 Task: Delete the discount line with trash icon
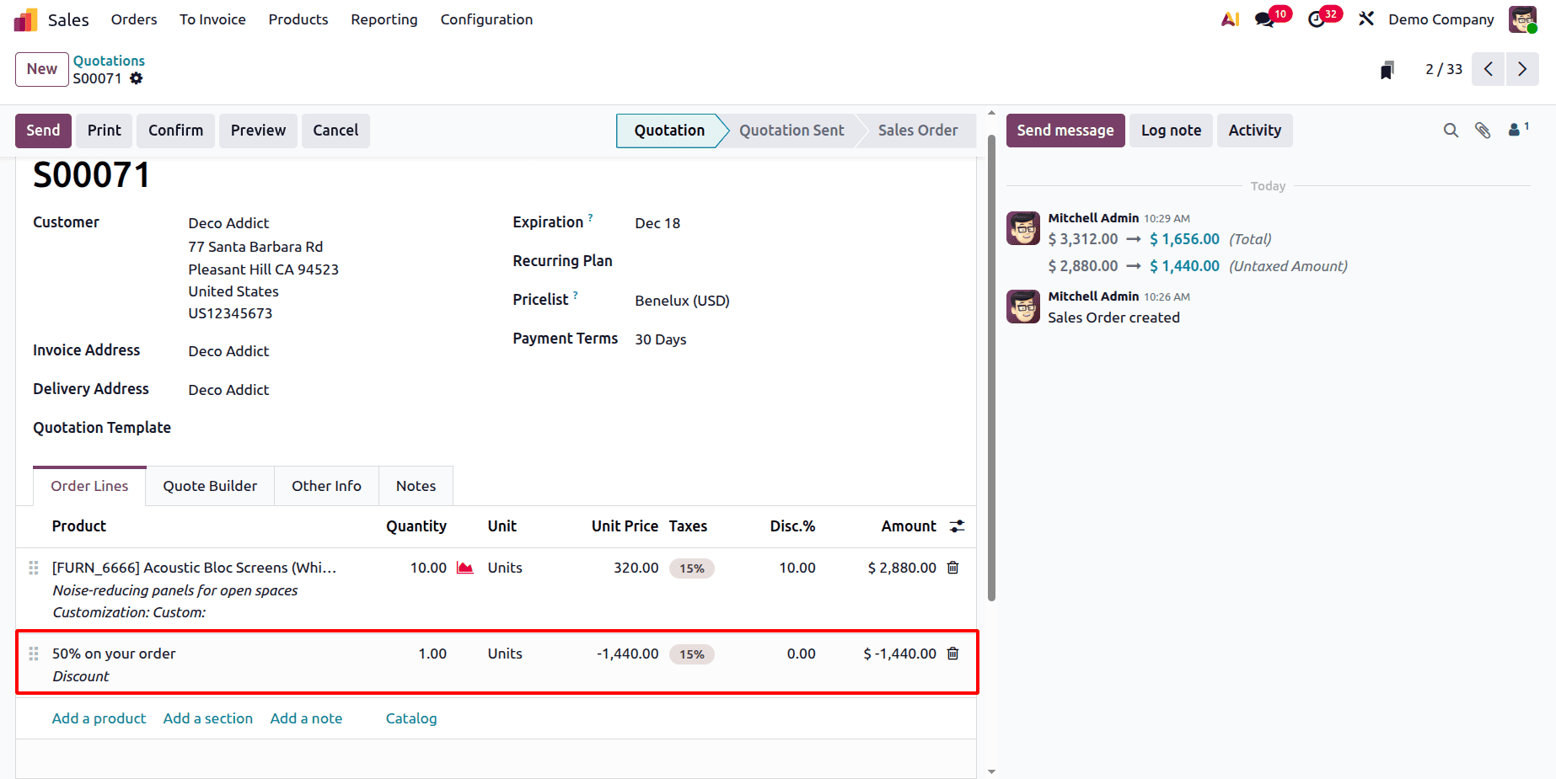pos(952,654)
